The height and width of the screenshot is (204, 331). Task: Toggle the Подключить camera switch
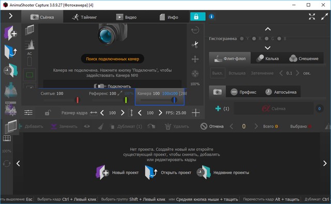point(112,86)
